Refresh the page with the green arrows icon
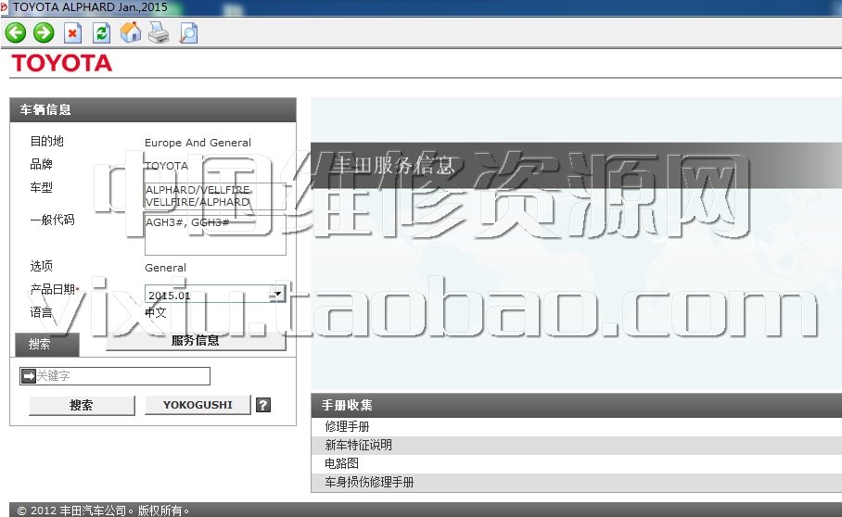842x517 pixels. click(101, 33)
